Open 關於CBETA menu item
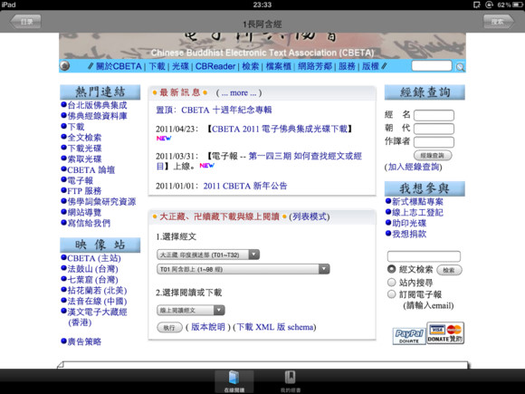 pos(119,66)
